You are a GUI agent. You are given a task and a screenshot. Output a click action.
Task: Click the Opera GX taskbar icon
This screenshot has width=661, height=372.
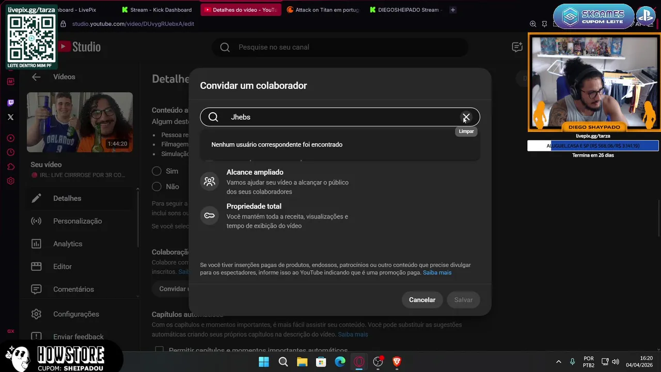coord(359,362)
